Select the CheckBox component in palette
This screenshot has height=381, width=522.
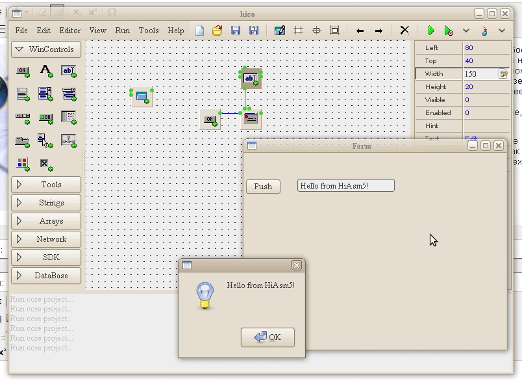(x=45, y=164)
